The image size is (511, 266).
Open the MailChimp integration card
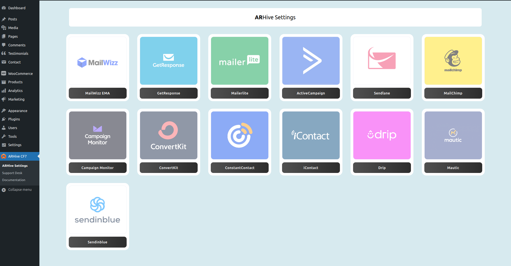453,61
